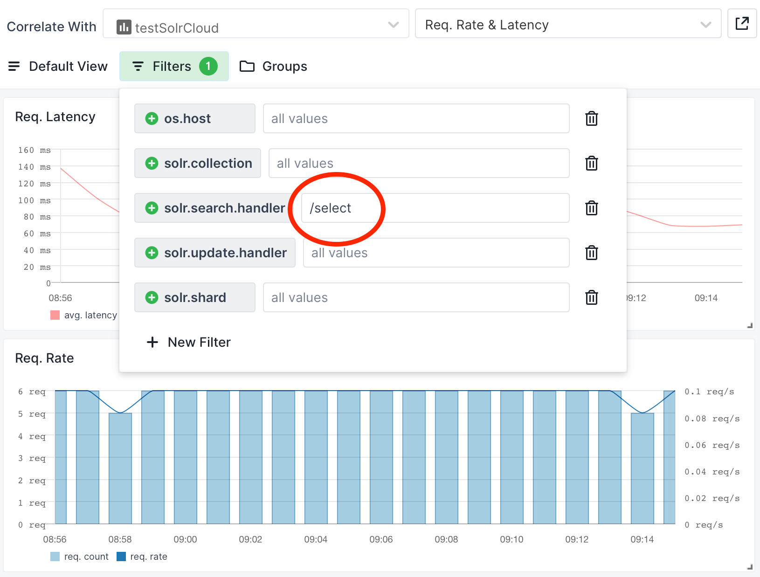Click the plus icon next to New Filter
Screen dimensions: 760x577
(x=152, y=342)
